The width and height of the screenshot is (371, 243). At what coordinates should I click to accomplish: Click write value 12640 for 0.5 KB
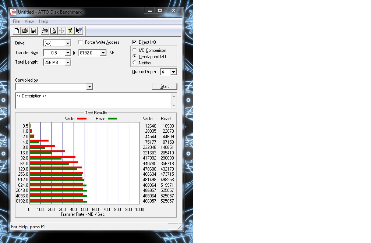point(151,126)
